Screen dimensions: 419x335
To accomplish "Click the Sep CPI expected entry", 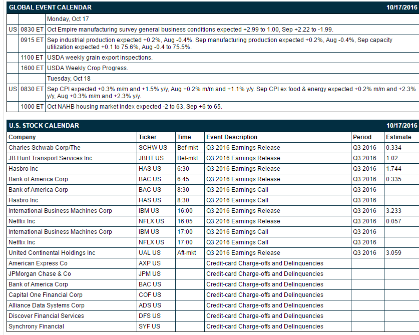I will click(231, 93).
